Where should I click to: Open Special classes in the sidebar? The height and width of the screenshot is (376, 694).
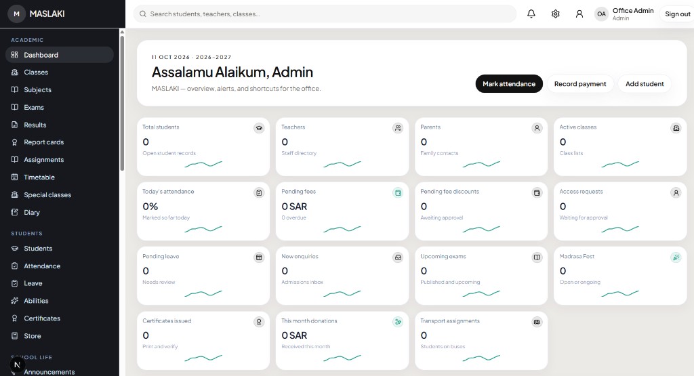pyautogui.click(x=60, y=194)
